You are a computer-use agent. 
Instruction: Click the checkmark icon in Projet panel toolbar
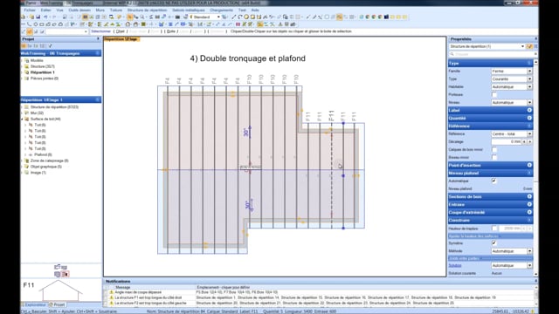click(x=51, y=46)
